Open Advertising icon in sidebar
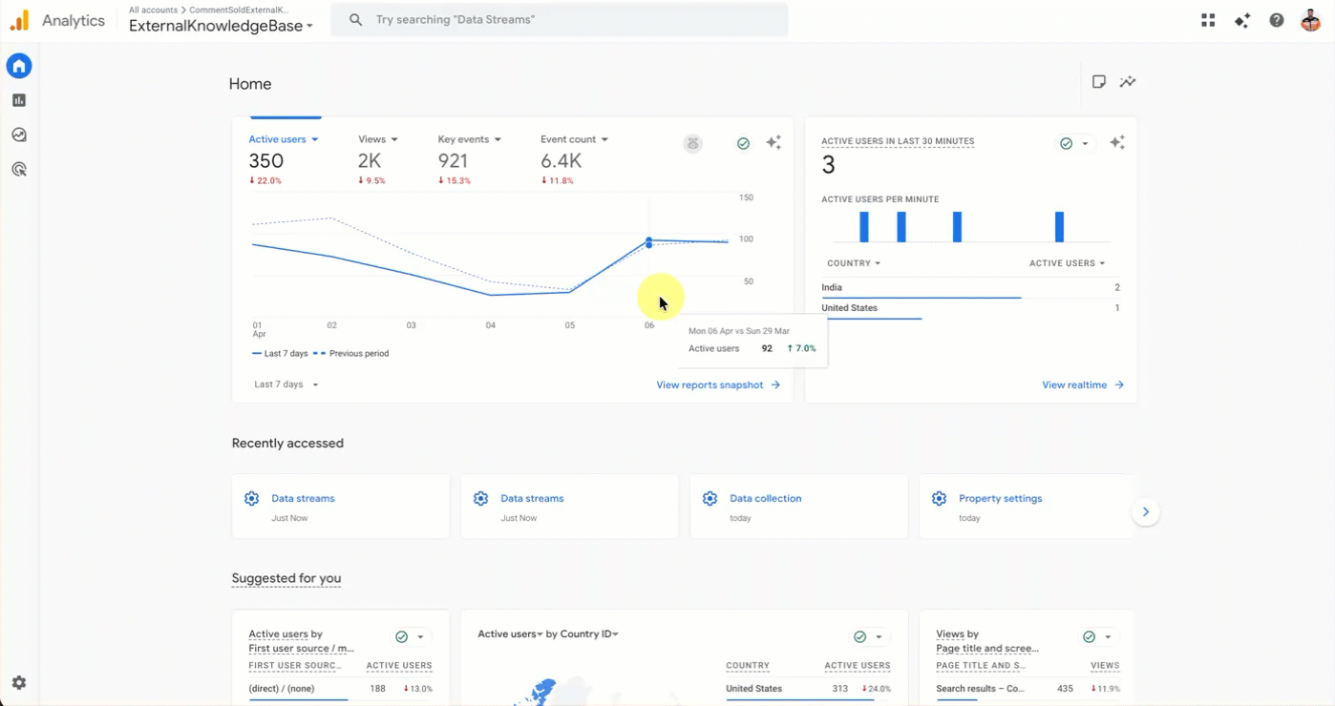1335x706 pixels. coord(19,170)
